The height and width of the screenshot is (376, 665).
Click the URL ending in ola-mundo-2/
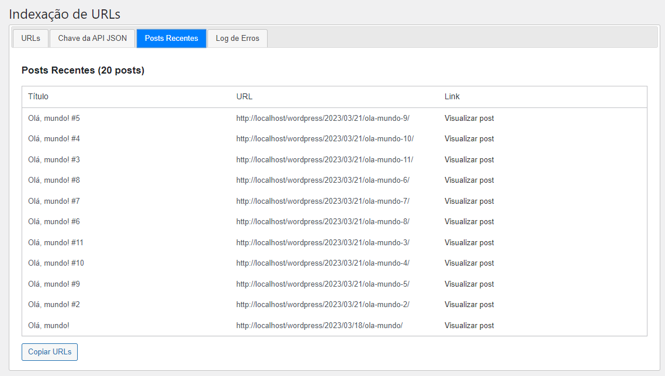323,305
